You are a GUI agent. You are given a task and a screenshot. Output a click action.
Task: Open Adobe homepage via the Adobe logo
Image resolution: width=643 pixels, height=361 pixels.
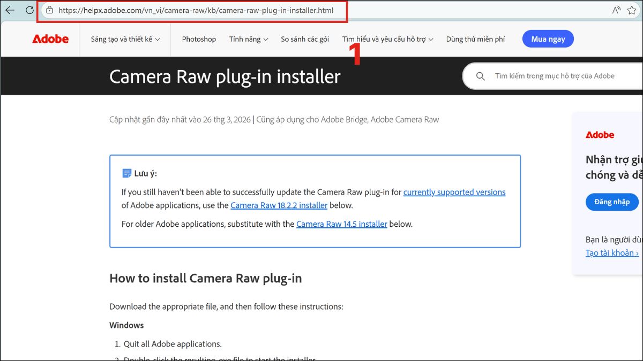coord(50,39)
